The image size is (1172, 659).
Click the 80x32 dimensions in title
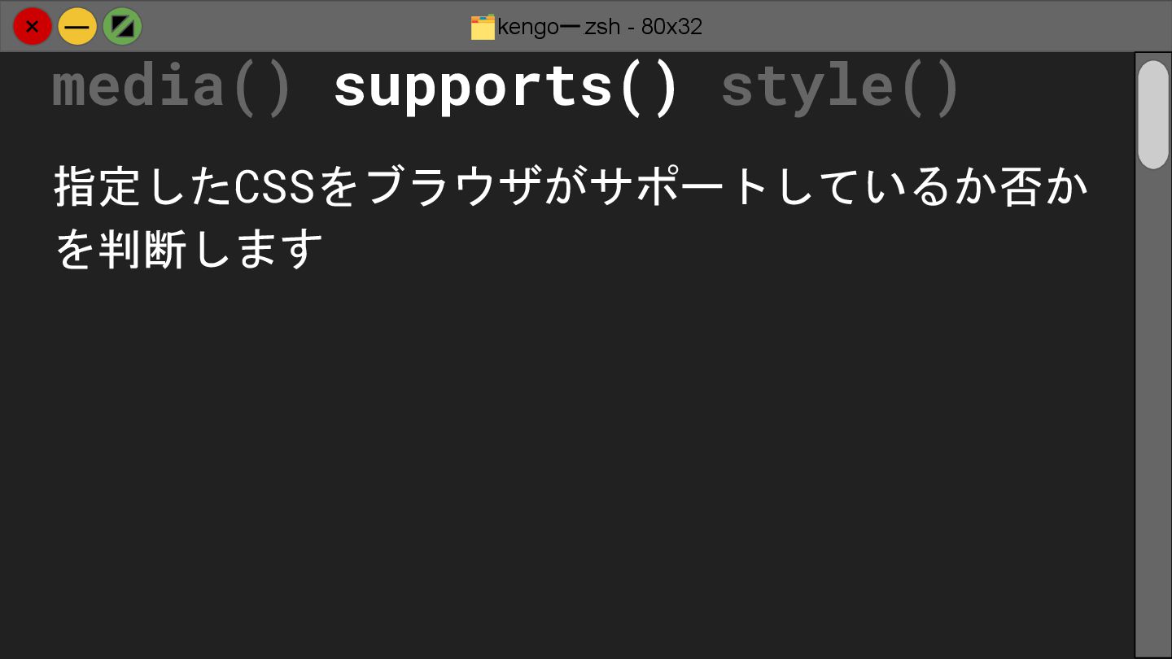pyautogui.click(x=671, y=27)
